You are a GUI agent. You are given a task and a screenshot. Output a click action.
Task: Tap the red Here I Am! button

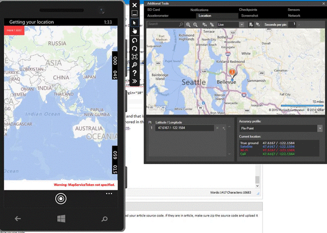point(14,30)
